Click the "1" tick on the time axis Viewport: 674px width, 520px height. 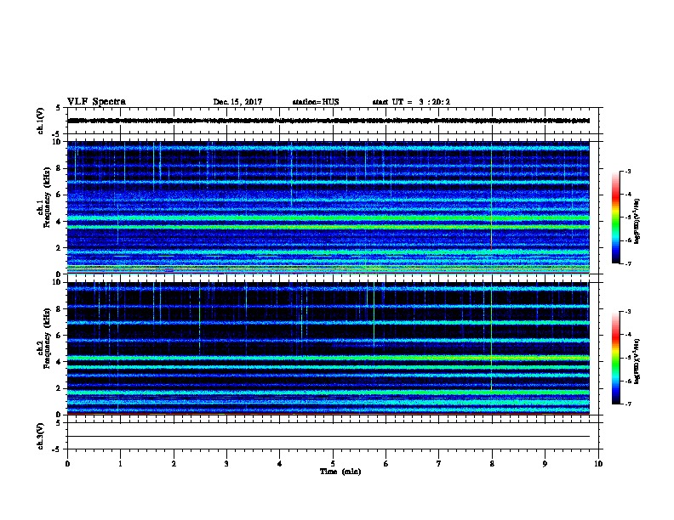tap(120, 464)
